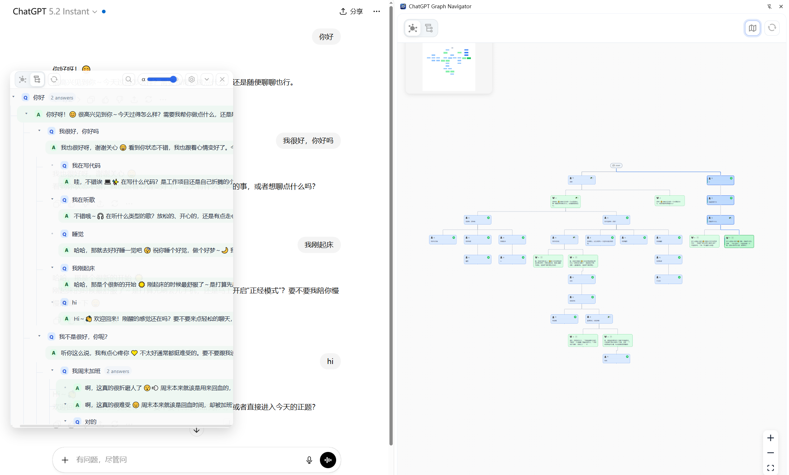This screenshot has height=475, width=789.
Task: Select tree view in the overlay toolbar
Action: [37, 79]
